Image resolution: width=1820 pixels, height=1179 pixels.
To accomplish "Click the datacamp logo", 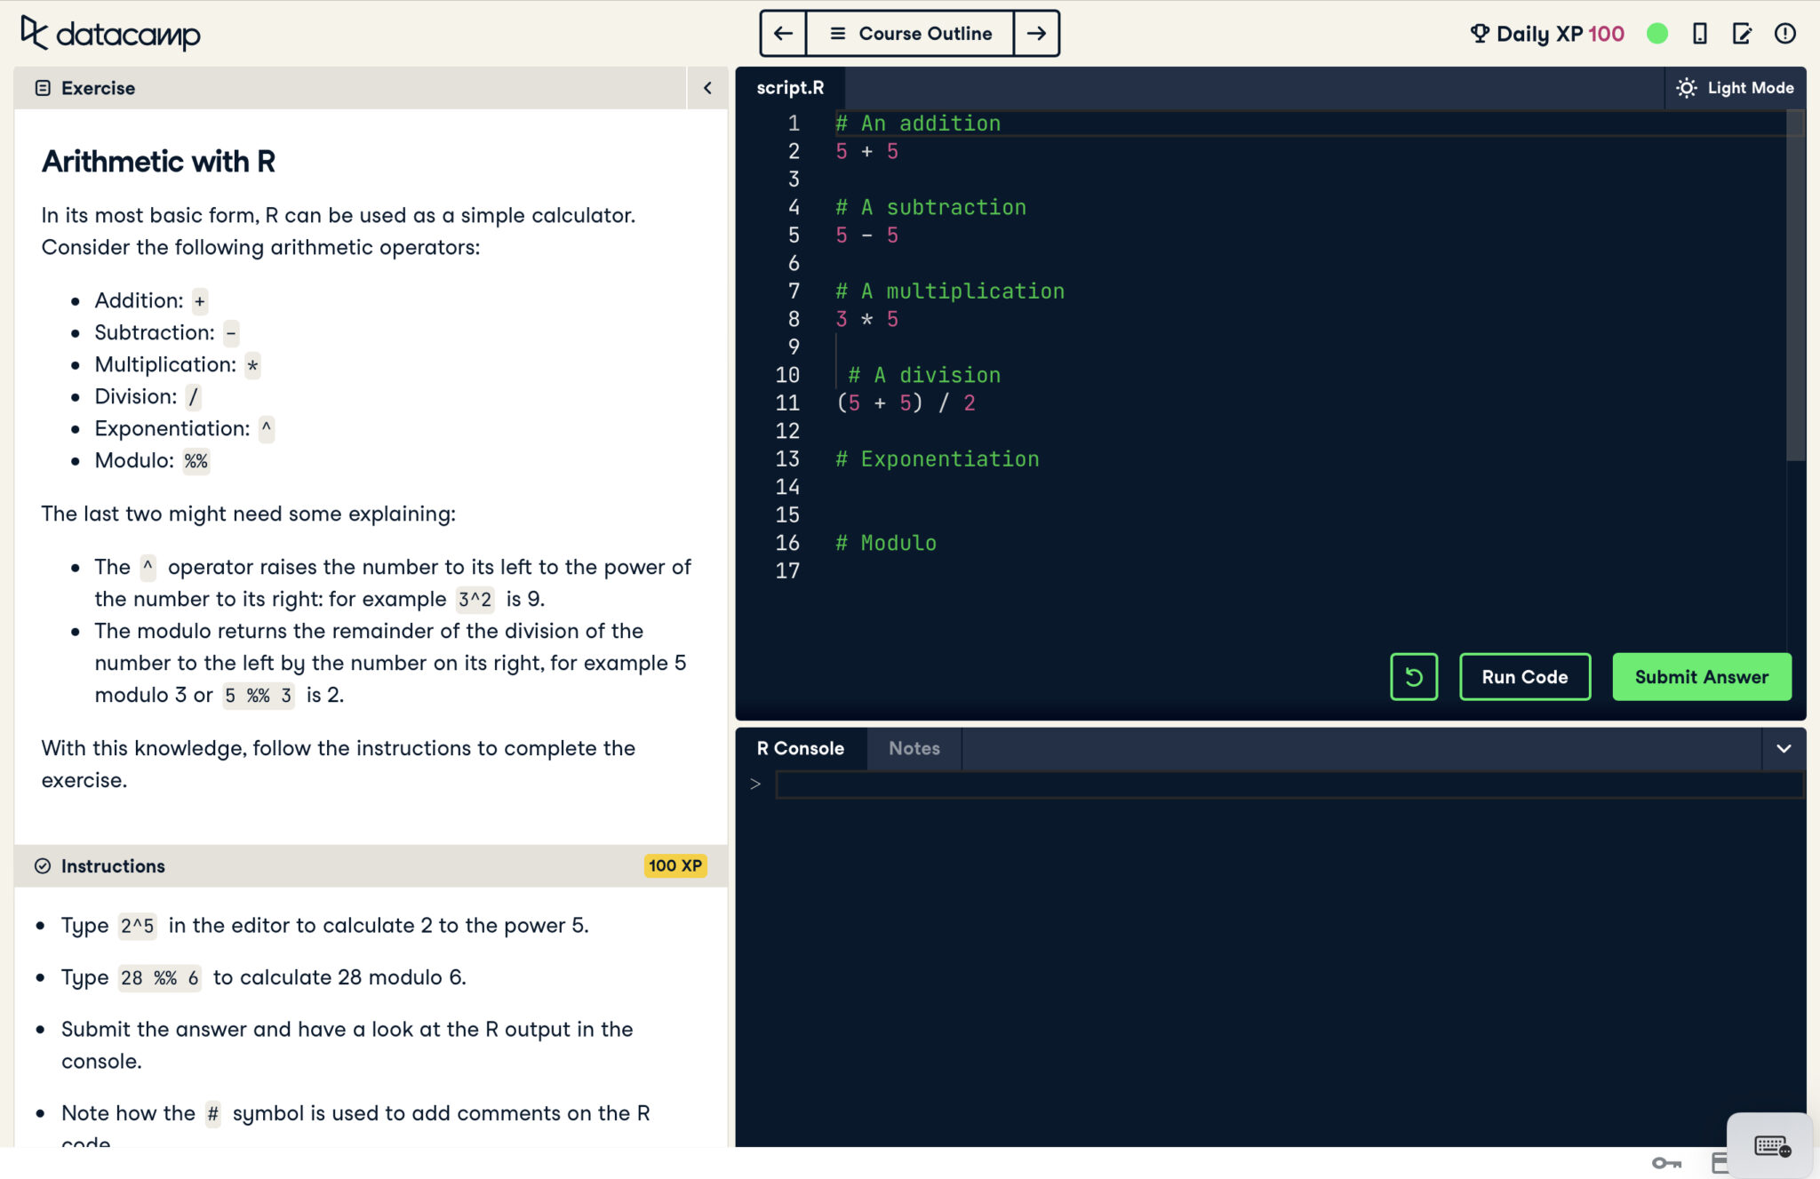I will (x=110, y=34).
